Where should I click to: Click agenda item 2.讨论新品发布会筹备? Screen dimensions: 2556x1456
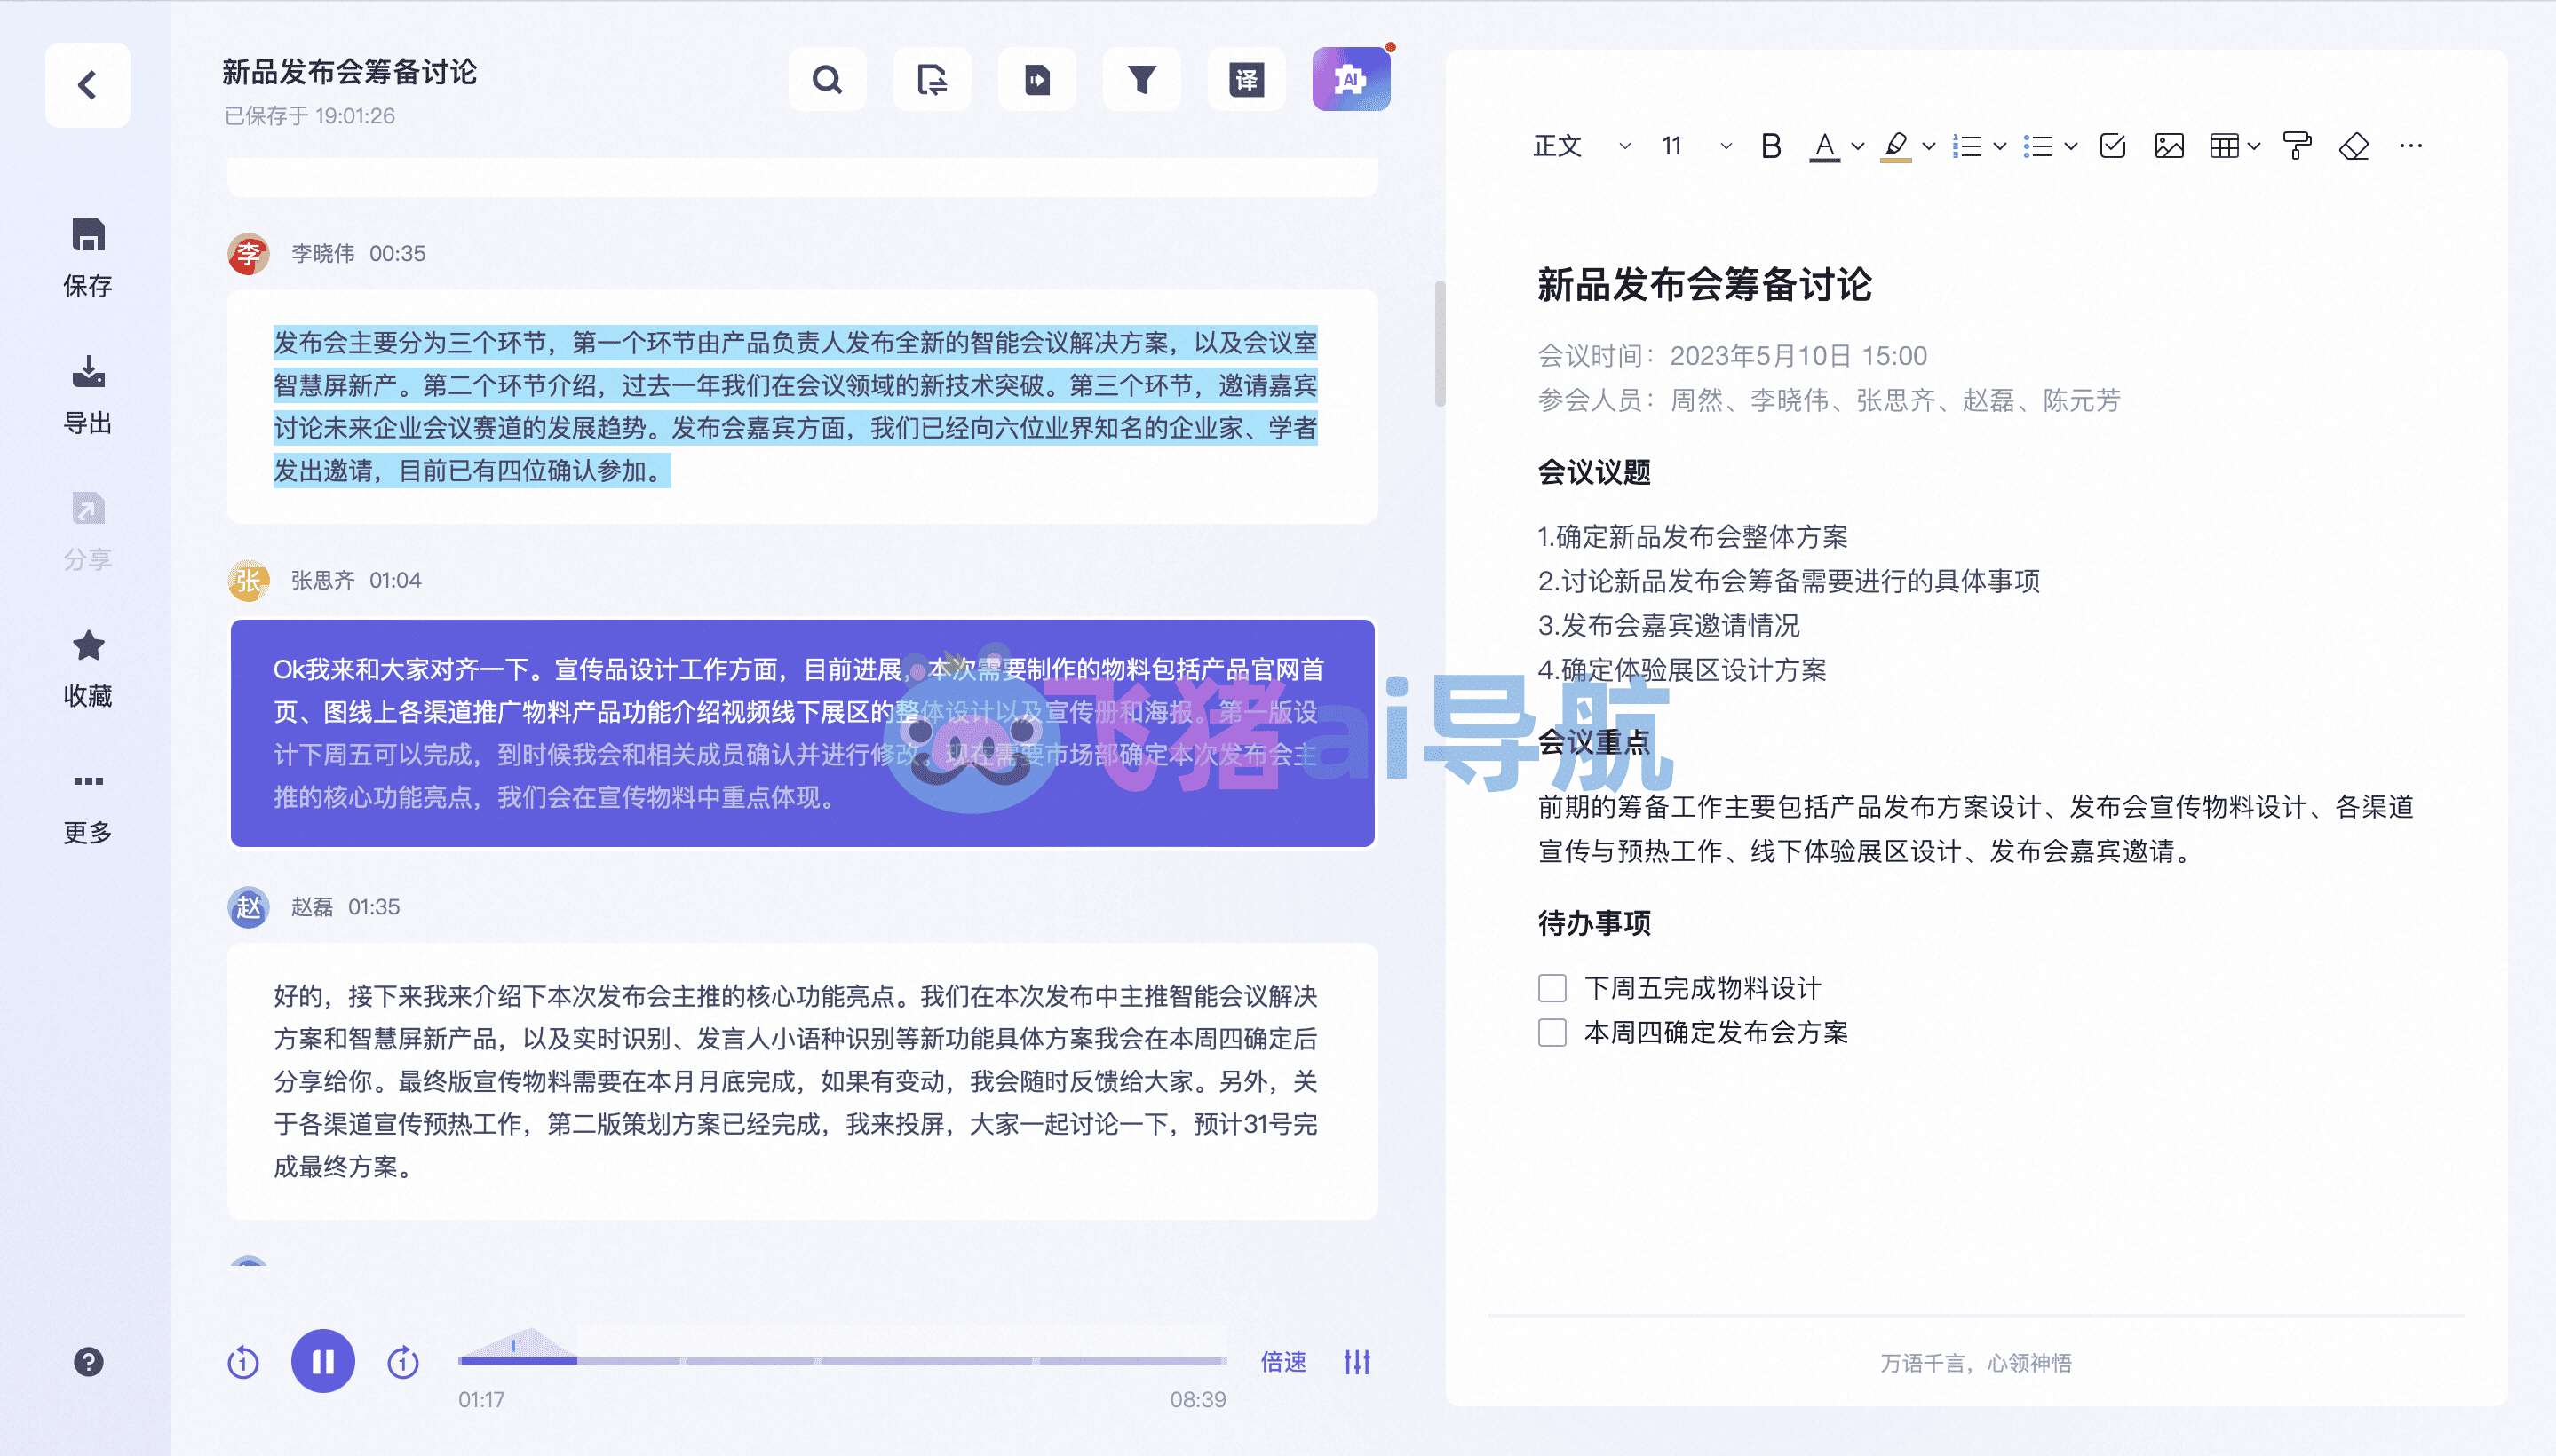[1789, 581]
